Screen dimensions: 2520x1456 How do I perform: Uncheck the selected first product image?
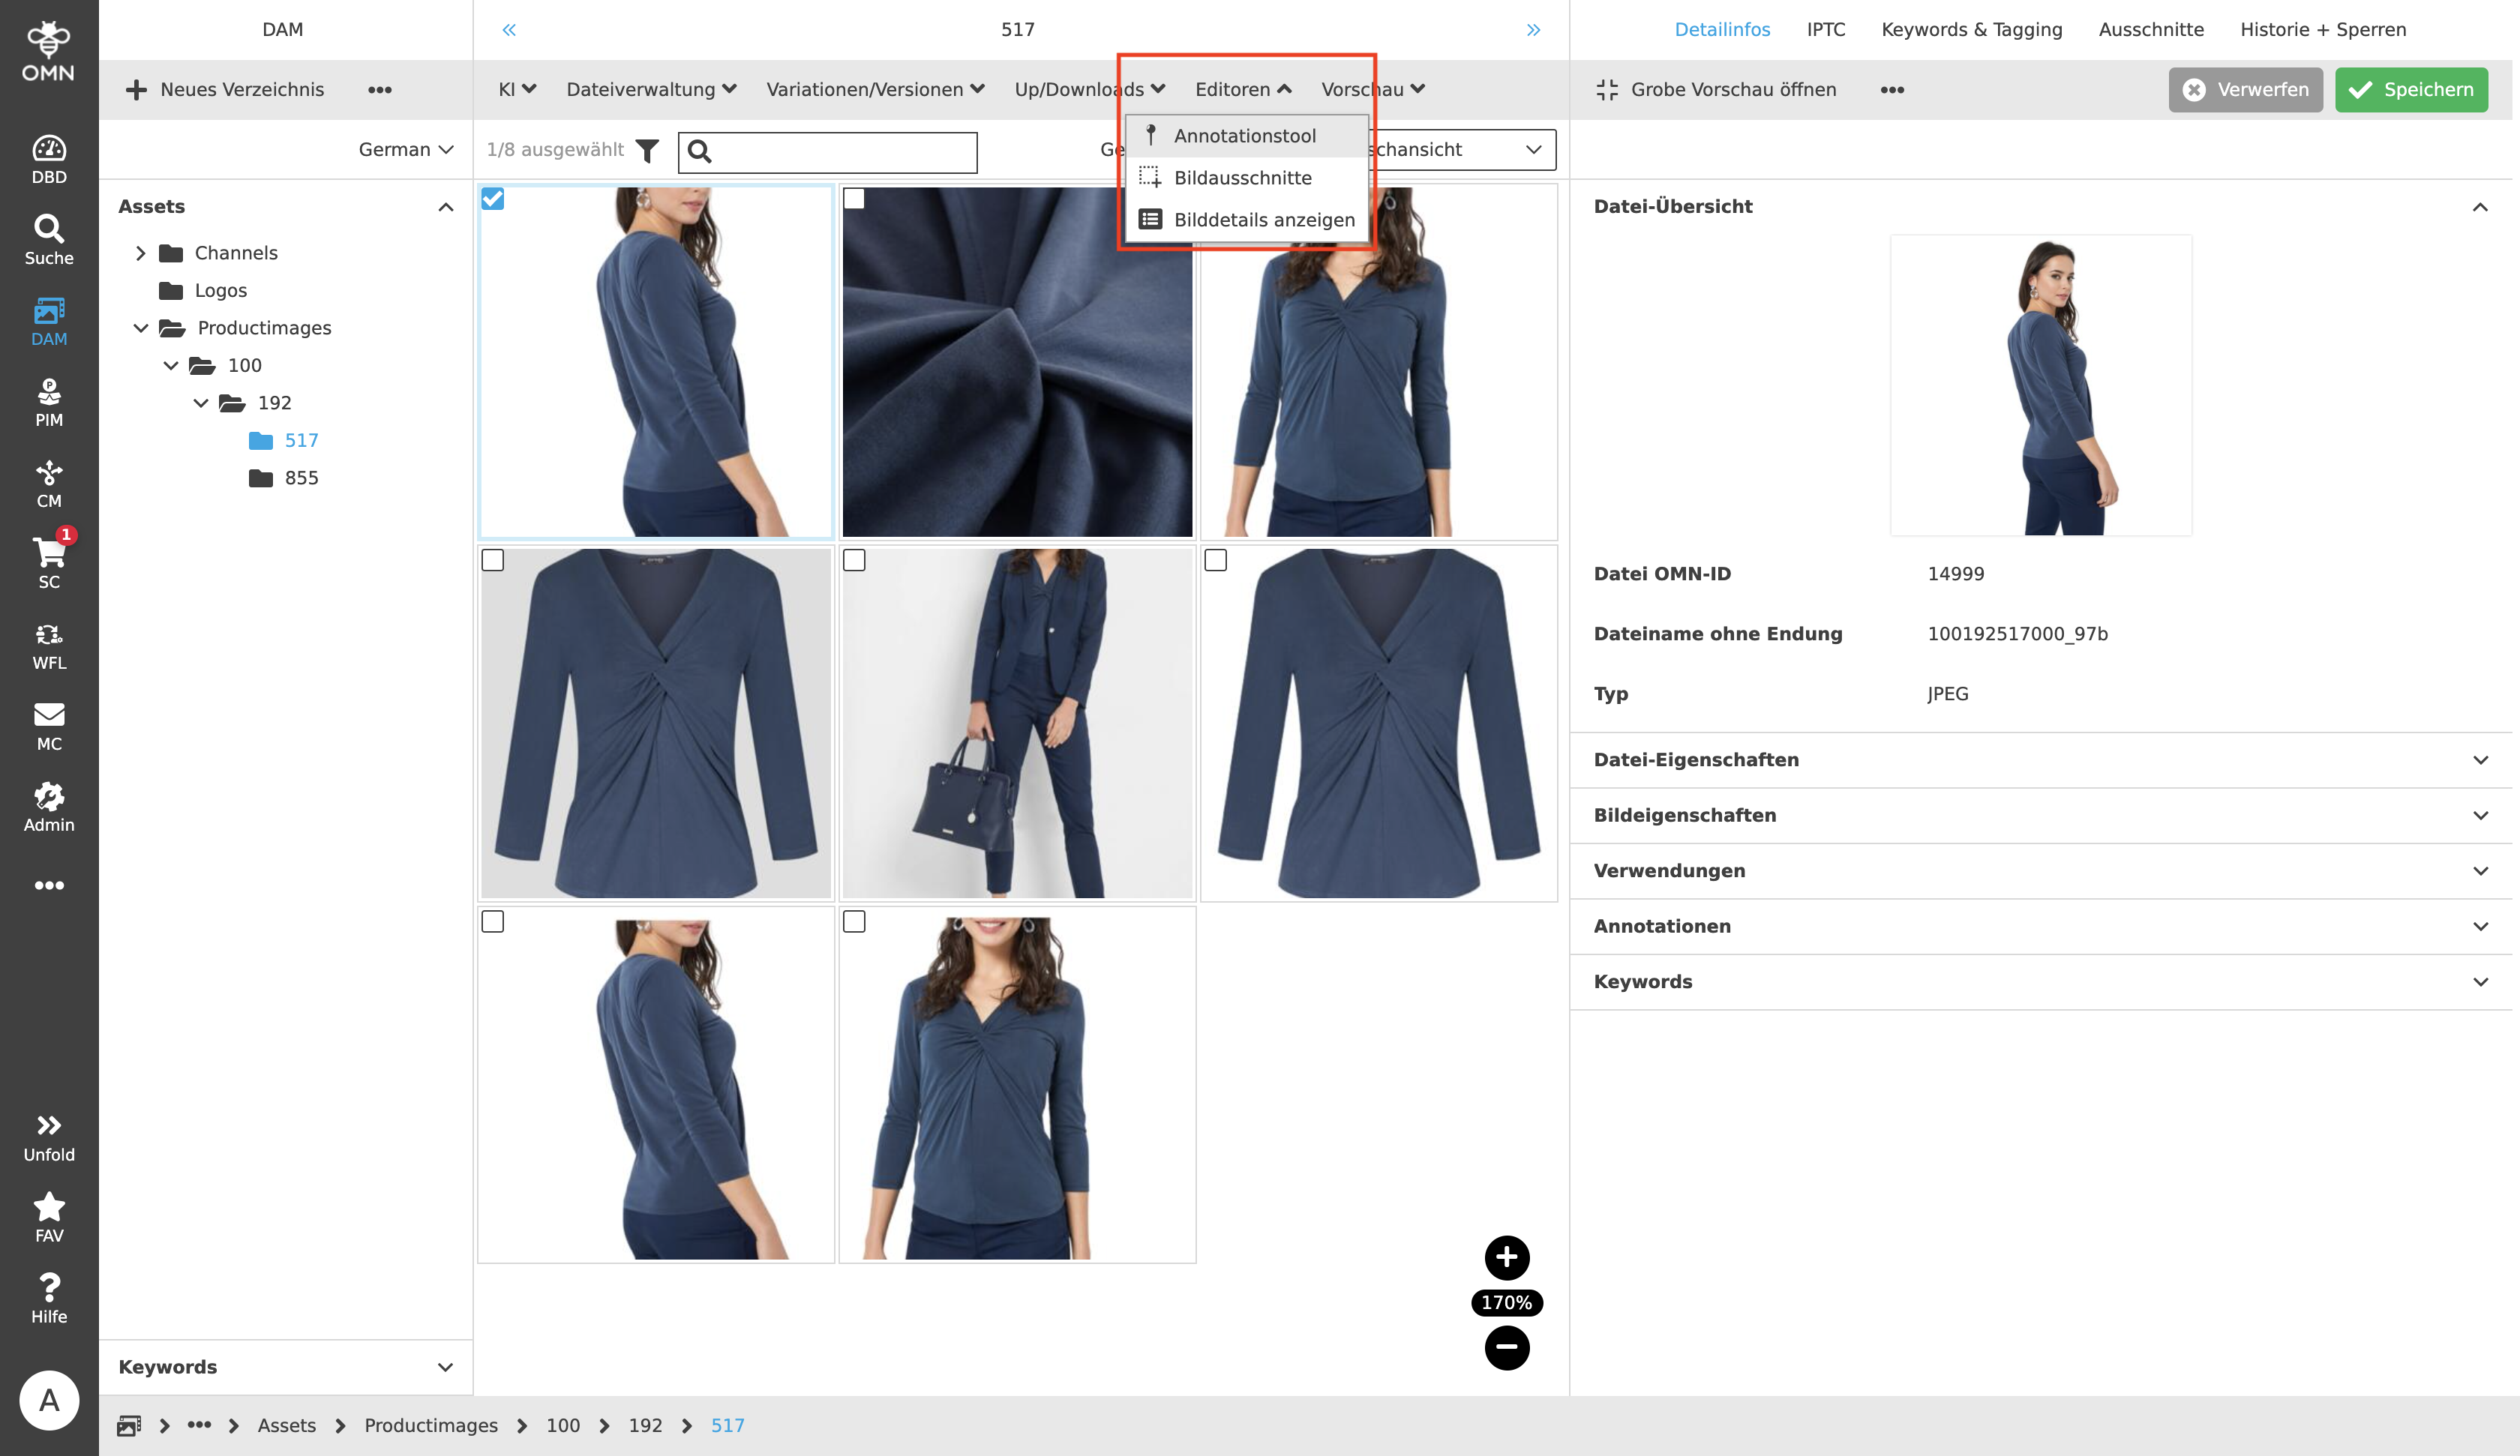[x=493, y=200]
